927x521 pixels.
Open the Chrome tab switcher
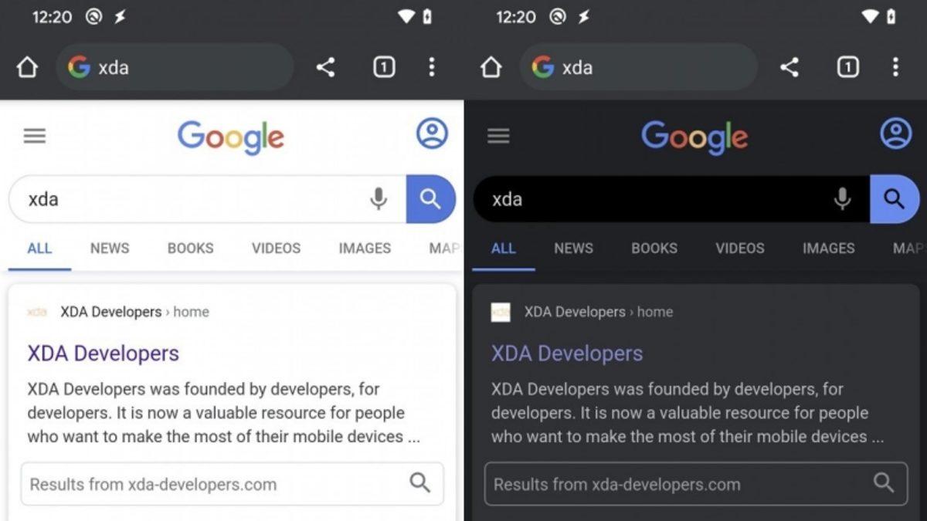[x=383, y=67]
